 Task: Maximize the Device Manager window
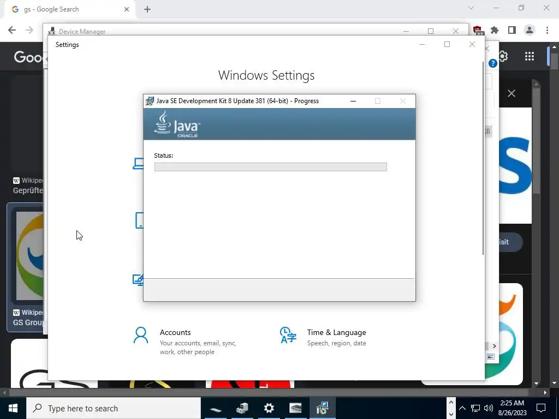(x=431, y=31)
